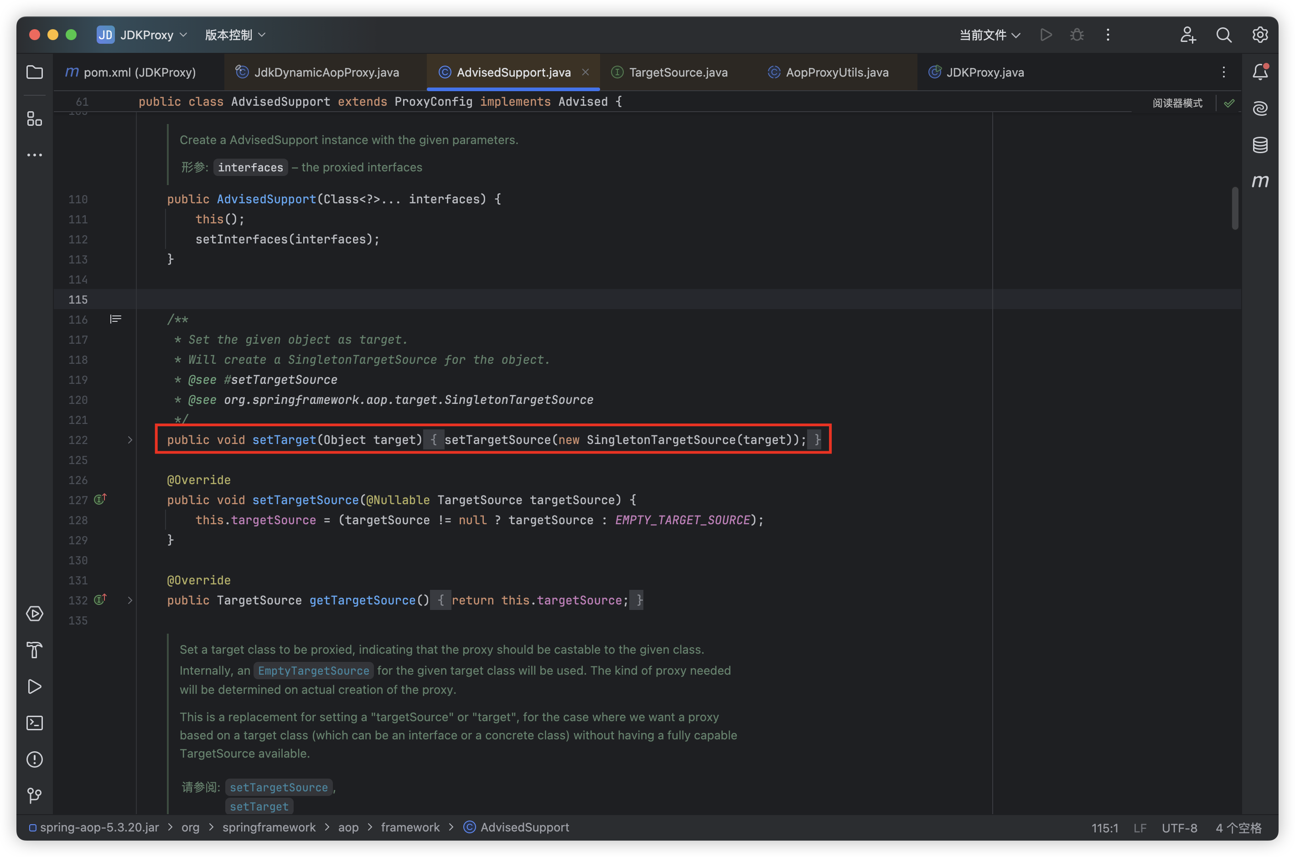Open the Structure tool window icon

pos(35,119)
